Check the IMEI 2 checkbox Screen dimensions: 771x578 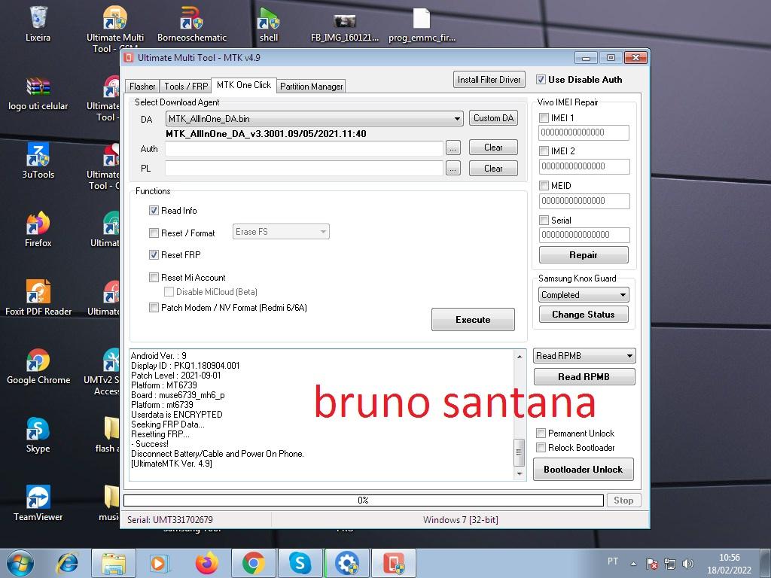544,151
